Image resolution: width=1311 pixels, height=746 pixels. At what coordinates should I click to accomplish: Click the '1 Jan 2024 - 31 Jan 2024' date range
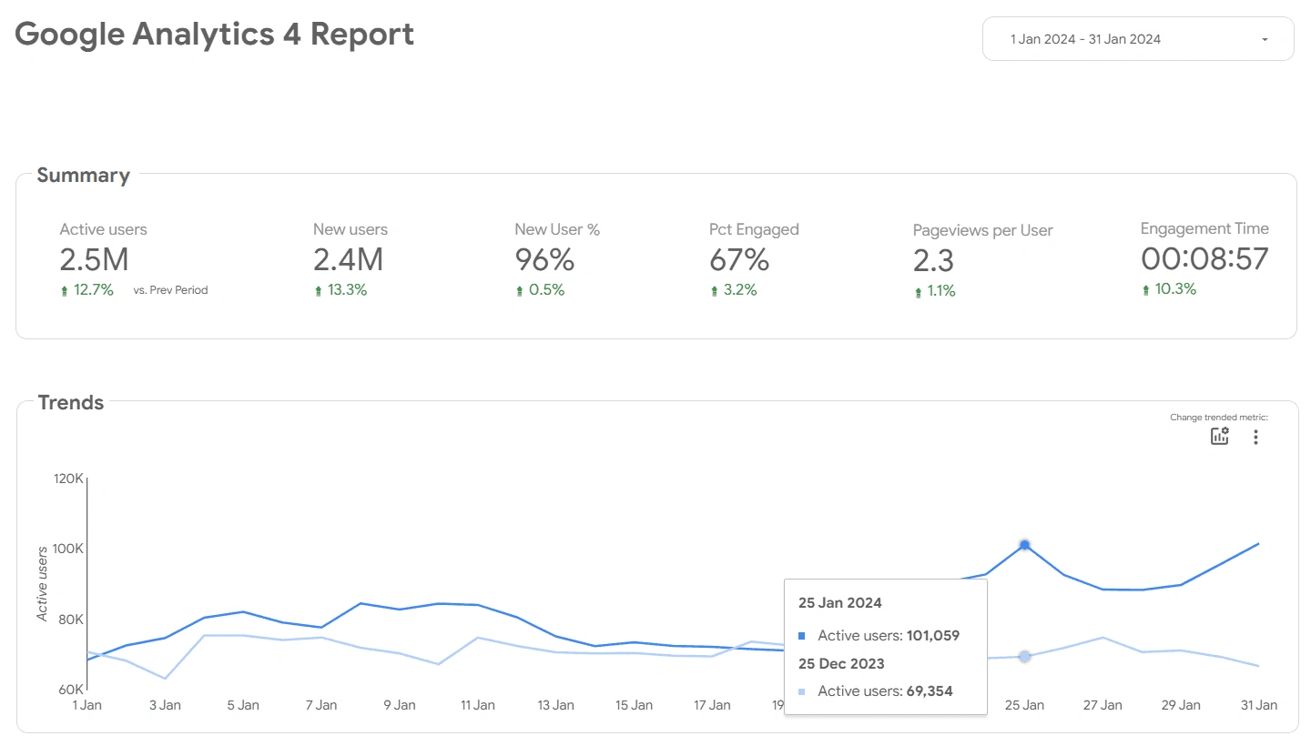pos(1085,39)
